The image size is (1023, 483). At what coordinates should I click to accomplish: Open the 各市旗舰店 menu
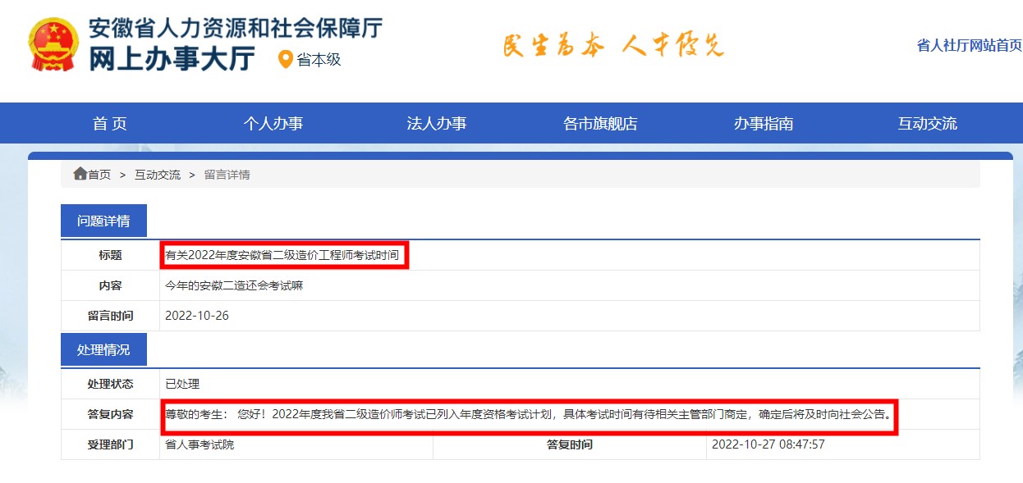600,122
